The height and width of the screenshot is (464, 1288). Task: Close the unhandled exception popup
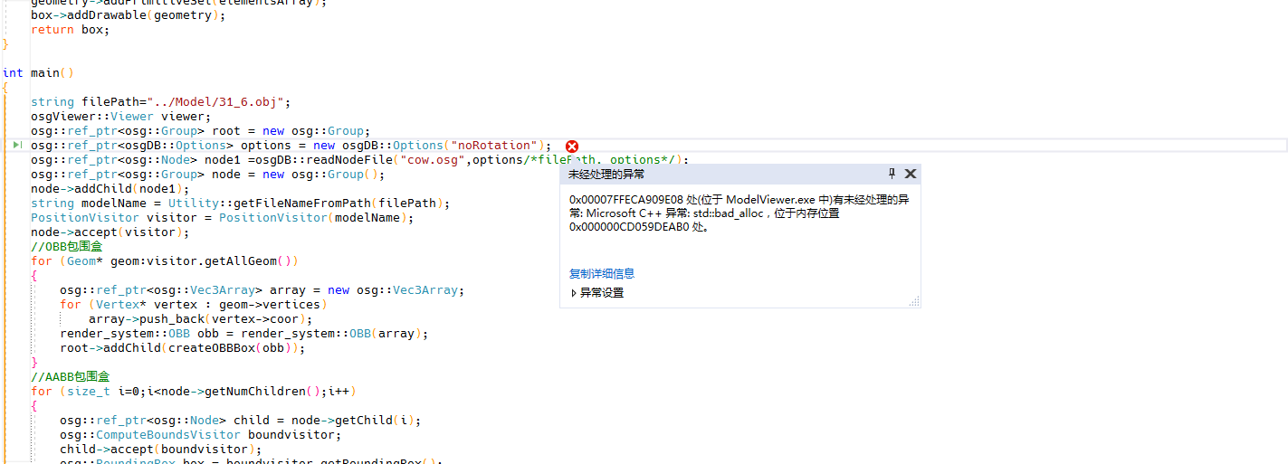click(911, 174)
